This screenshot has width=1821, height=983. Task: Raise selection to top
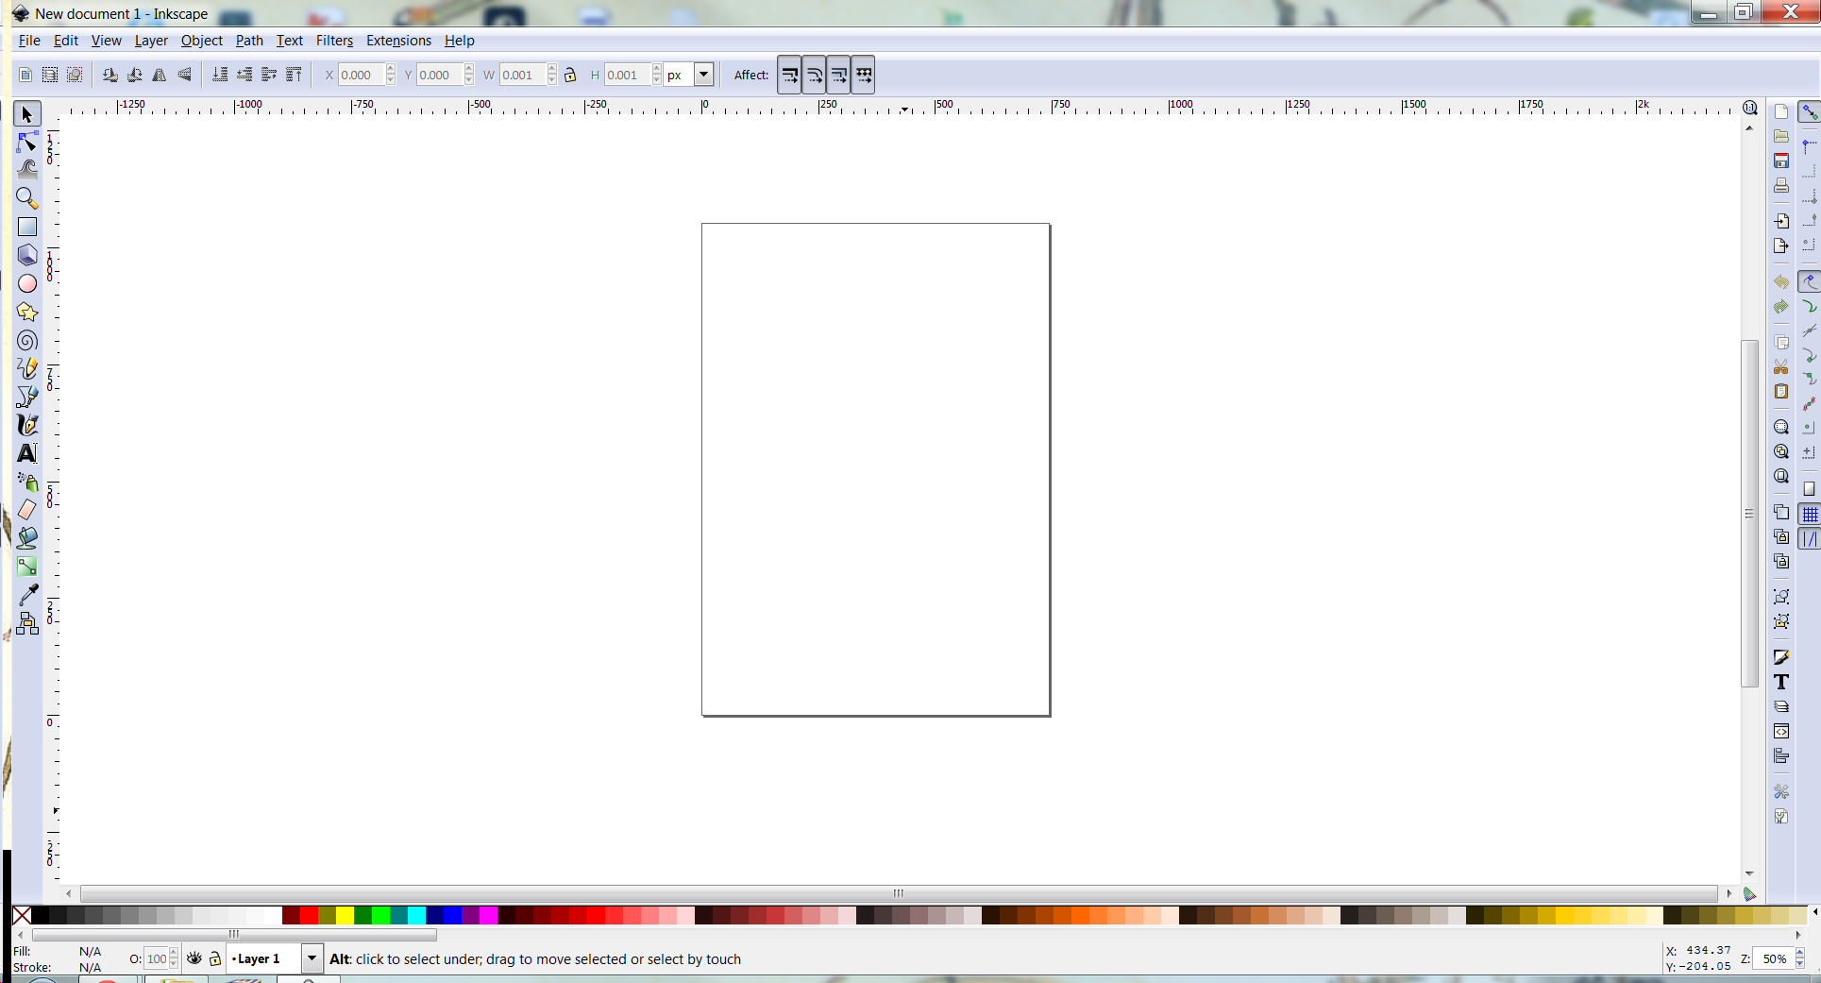pos(294,75)
